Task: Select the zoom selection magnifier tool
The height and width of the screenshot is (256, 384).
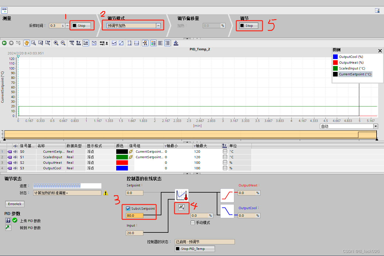Action: (x=34, y=43)
